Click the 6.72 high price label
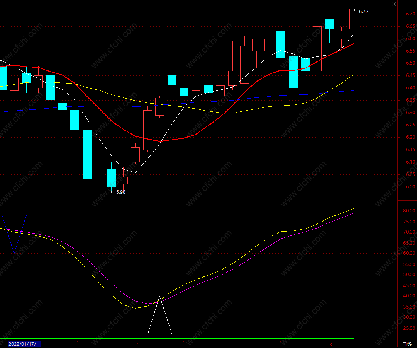 (x=364, y=12)
